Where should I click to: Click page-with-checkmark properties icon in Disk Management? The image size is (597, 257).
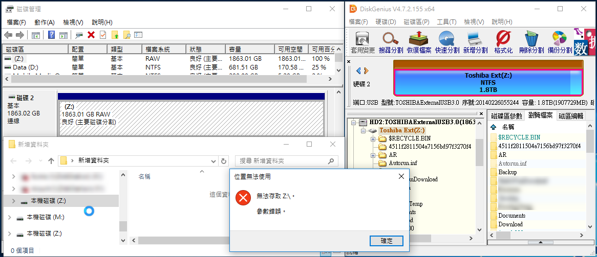click(x=103, y=35)
